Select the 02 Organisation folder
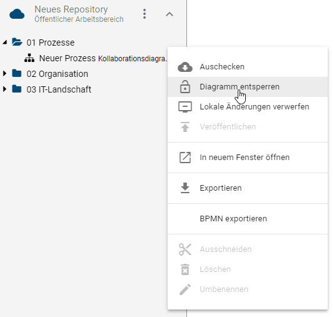 58,74
